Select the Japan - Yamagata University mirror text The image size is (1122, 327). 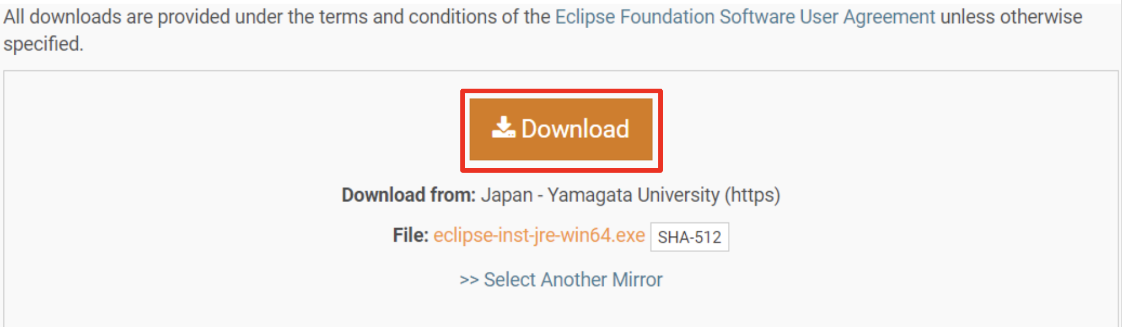click(x=600, y=195)
